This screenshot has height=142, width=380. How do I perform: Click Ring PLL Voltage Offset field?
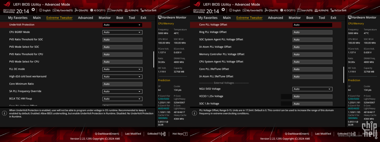pos(312,32)
